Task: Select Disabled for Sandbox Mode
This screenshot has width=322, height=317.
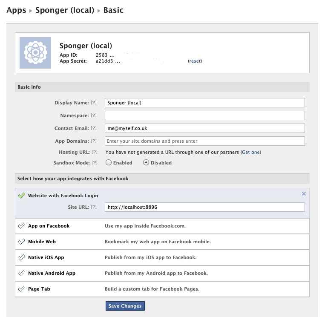Action: pyautogui.click(x=146, y=163)
